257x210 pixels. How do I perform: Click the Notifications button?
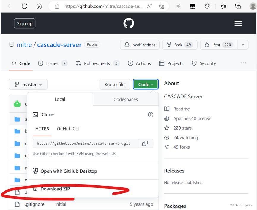tap(140, 45)
